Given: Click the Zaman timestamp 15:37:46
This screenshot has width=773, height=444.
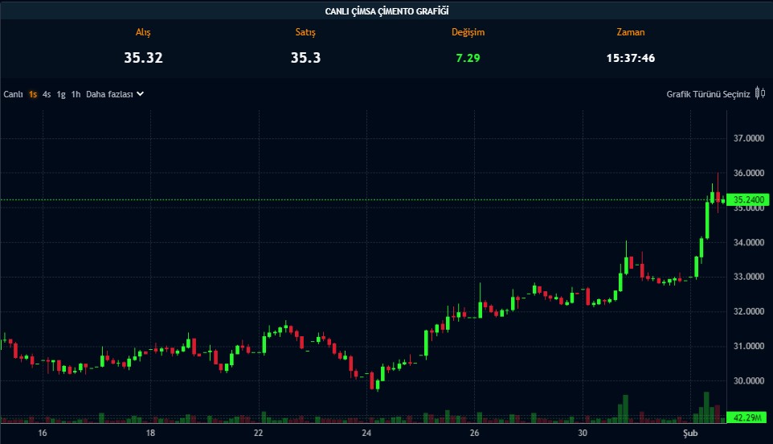Looking at the screenshot, I should pos(630,58).
